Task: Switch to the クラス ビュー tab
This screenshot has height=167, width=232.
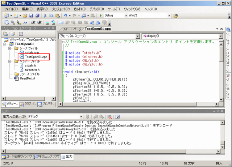Action: pyautogui.click(x=28, y=104)
